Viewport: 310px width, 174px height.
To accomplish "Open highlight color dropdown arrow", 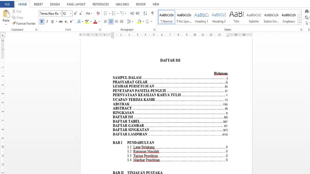I will 91,22.
